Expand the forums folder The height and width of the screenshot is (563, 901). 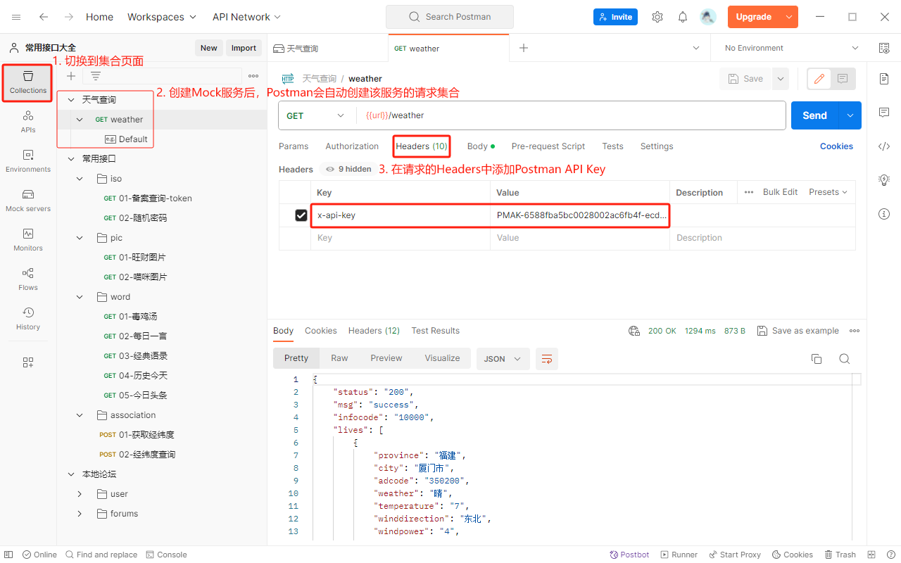80,514
